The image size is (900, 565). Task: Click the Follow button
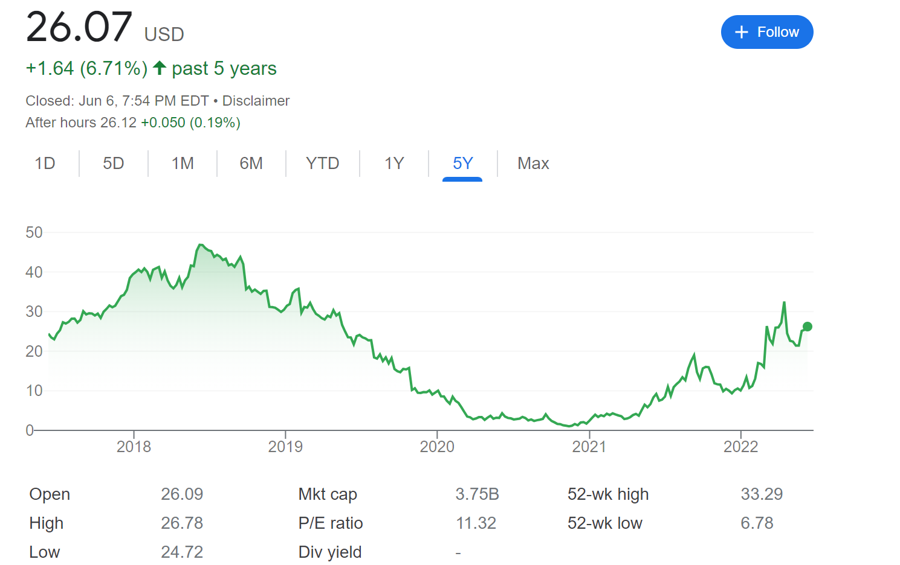[766, 32]
